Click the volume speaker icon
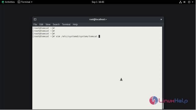Image resolution: width=196 pixels, height=110 pixels. [184, 2]
